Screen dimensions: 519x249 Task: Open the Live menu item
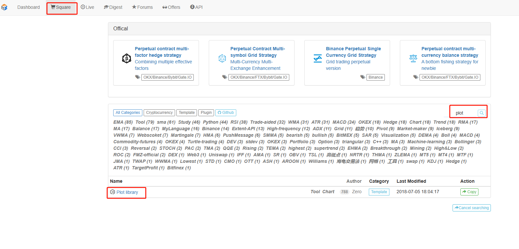tap(87, 7)
